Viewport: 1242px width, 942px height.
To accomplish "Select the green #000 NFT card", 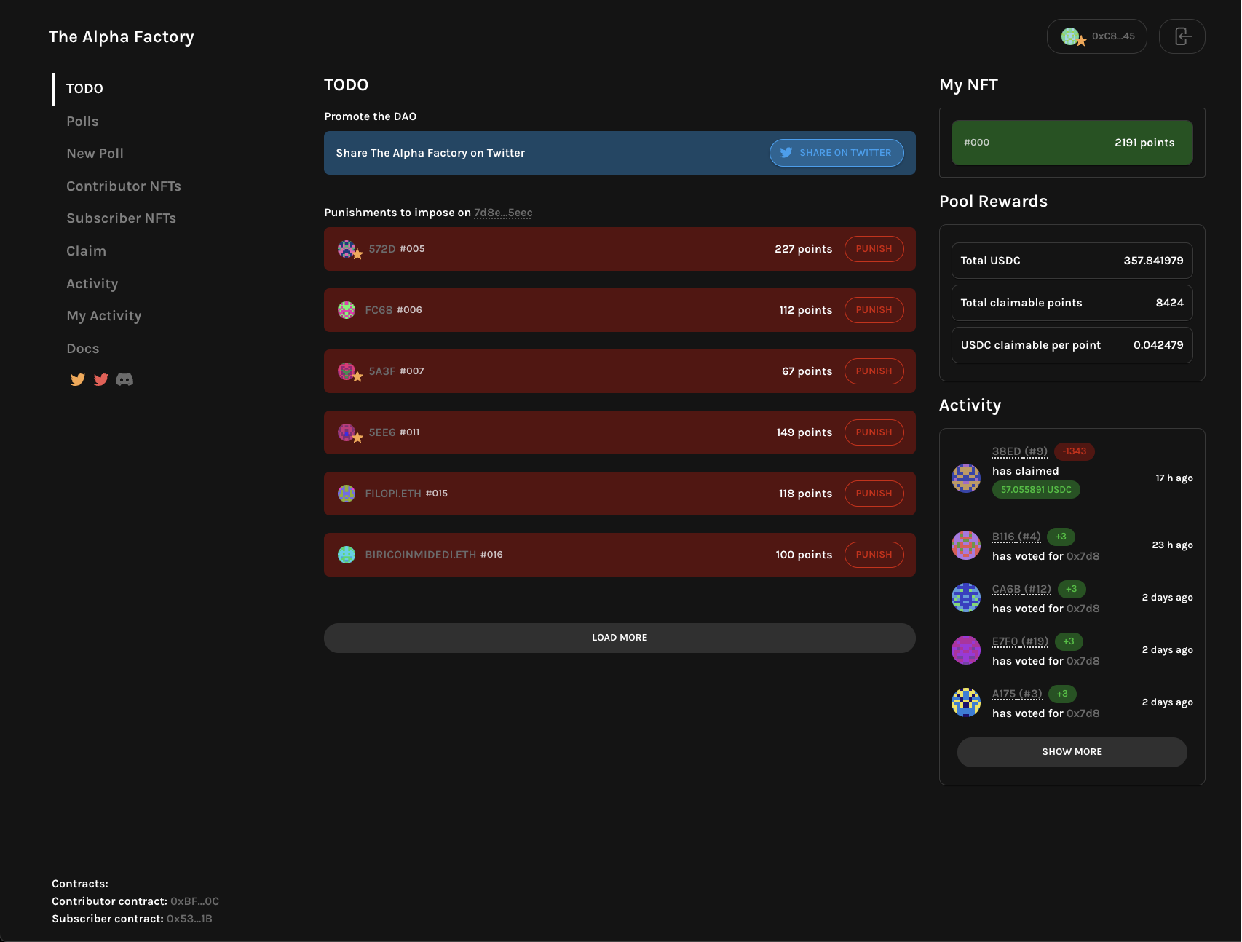I will pos(1072,143).
